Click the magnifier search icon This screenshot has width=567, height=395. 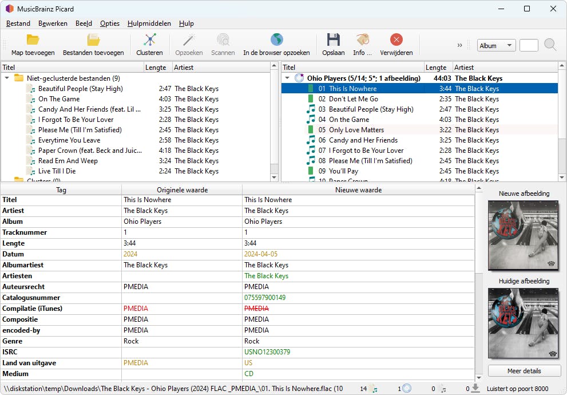549,45
